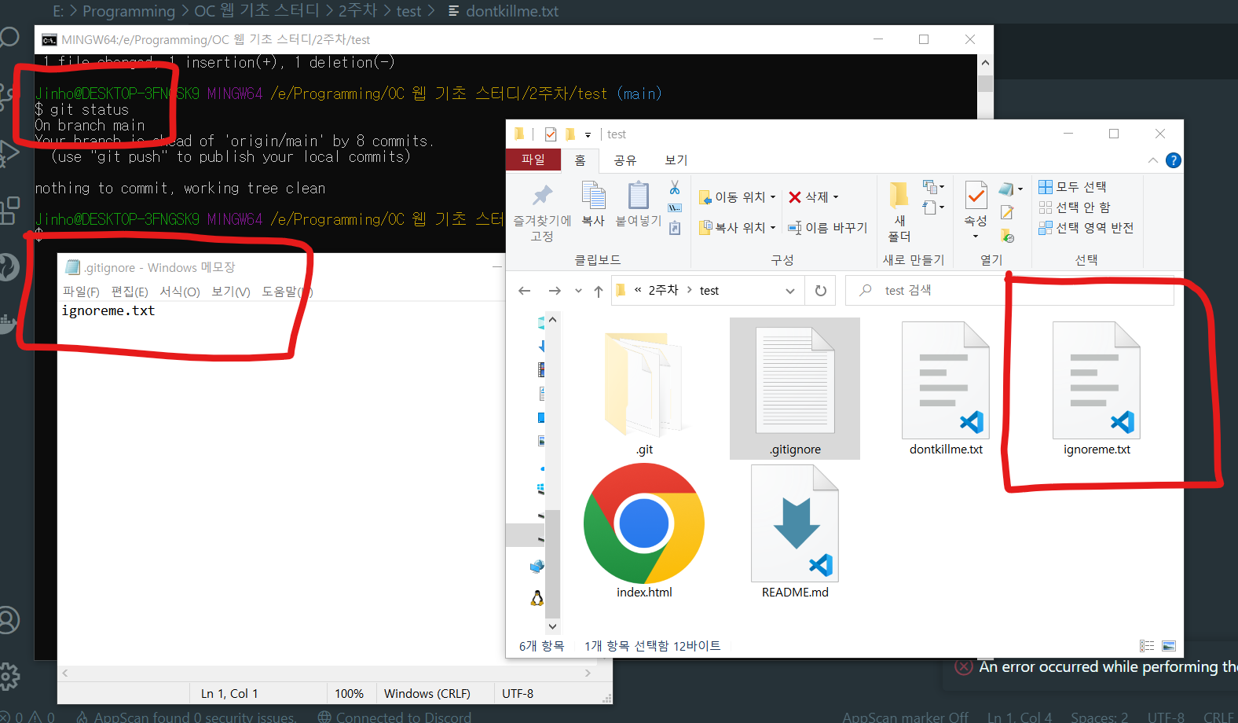Screen dimensions: 1238x723
Task: Click AppScan found 0 security issues status
Action: [x=187, y=717]
